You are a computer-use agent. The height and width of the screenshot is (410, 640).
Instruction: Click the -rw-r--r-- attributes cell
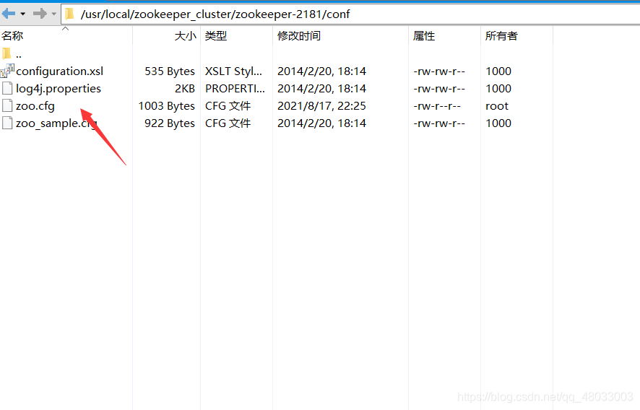437,106
